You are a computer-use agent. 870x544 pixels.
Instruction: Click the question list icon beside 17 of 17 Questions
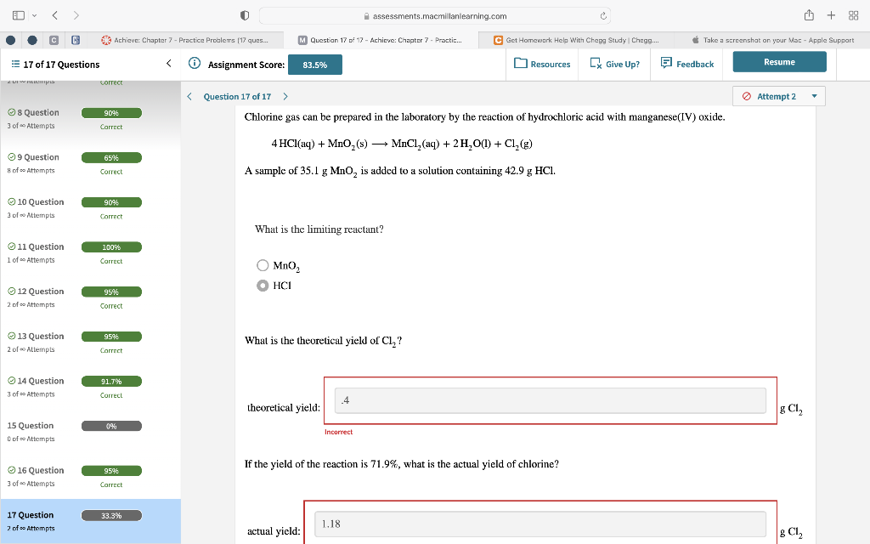(x=15, y=65)
